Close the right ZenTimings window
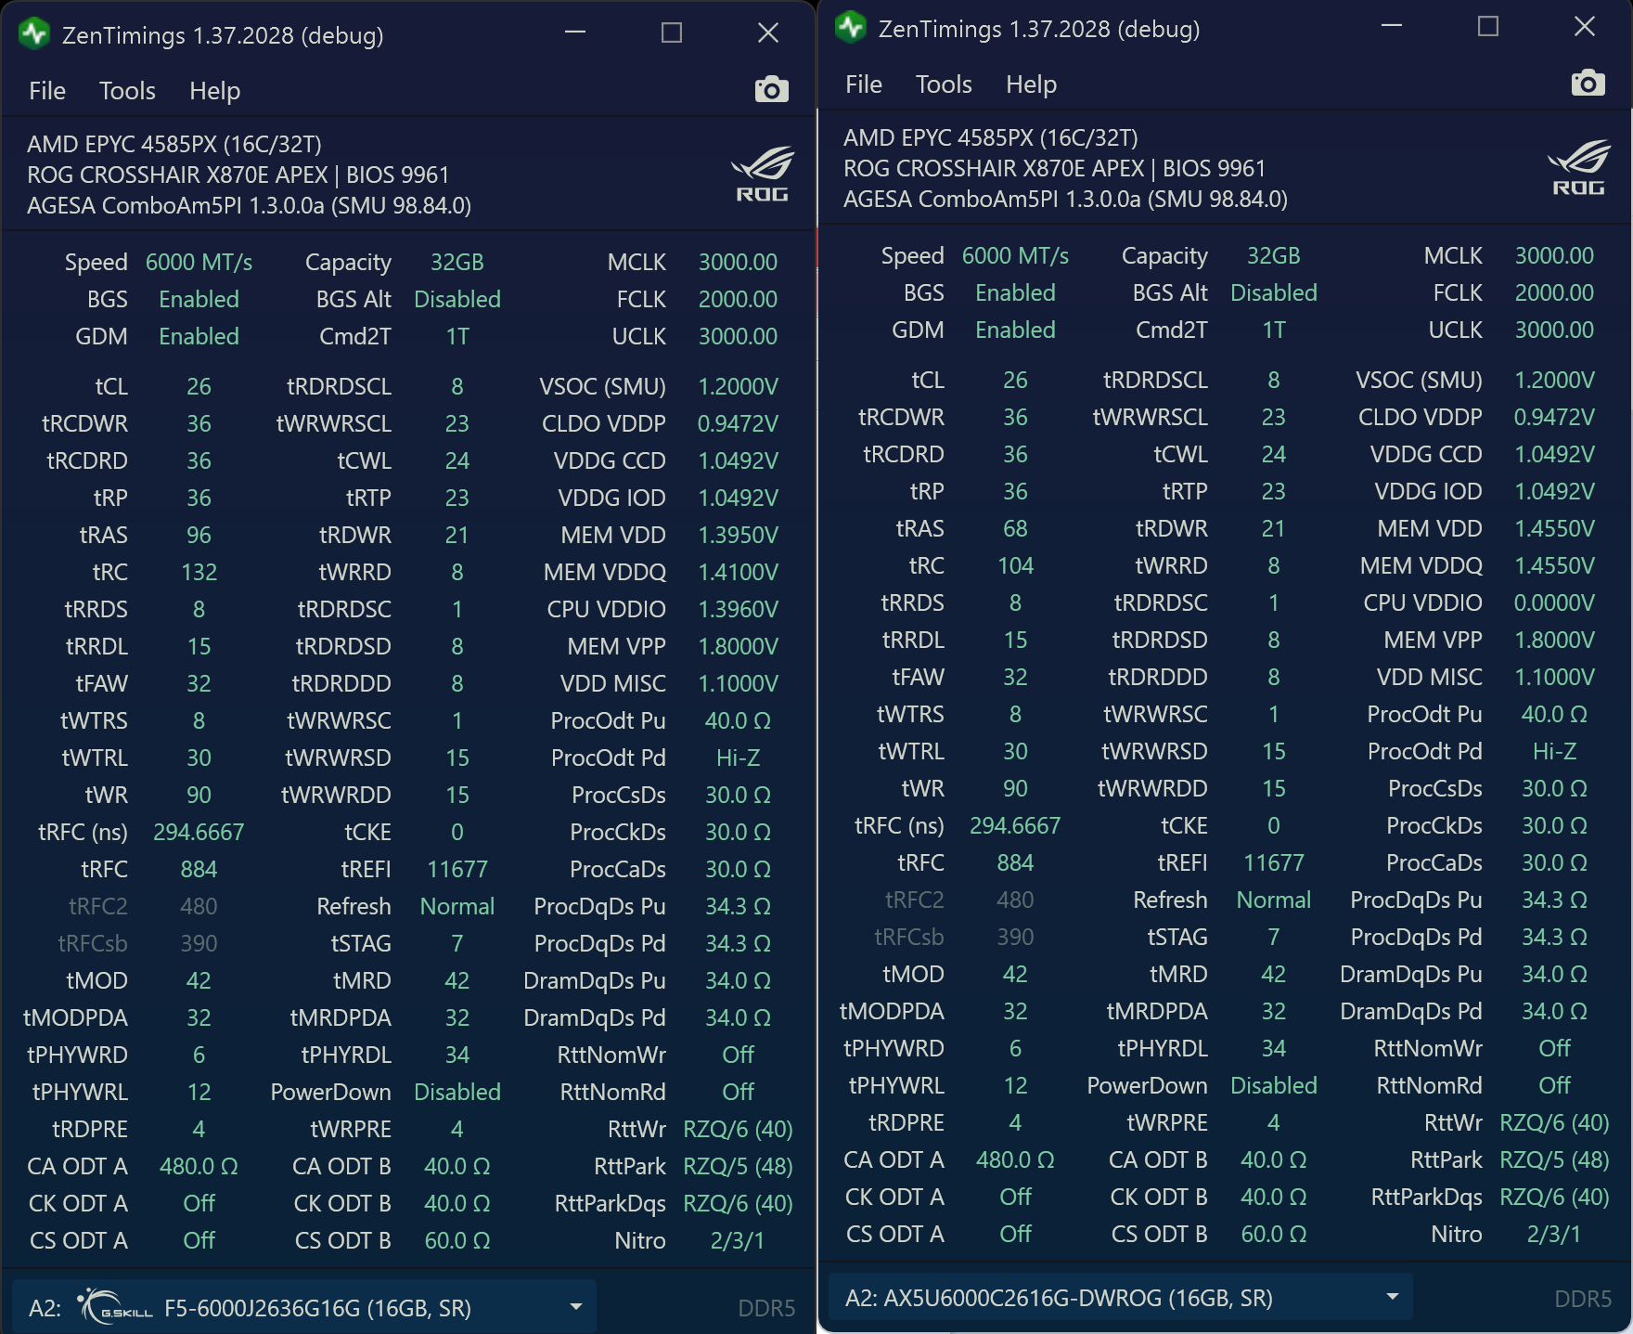Screen dimensions: 1633x1334 point(1585,27)
